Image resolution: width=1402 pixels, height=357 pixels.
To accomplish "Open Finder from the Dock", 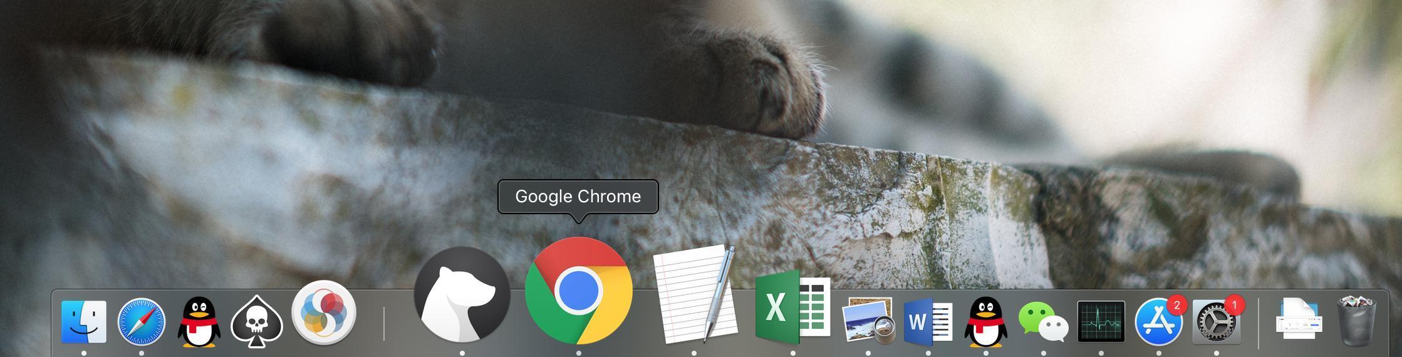I will 84,322.
